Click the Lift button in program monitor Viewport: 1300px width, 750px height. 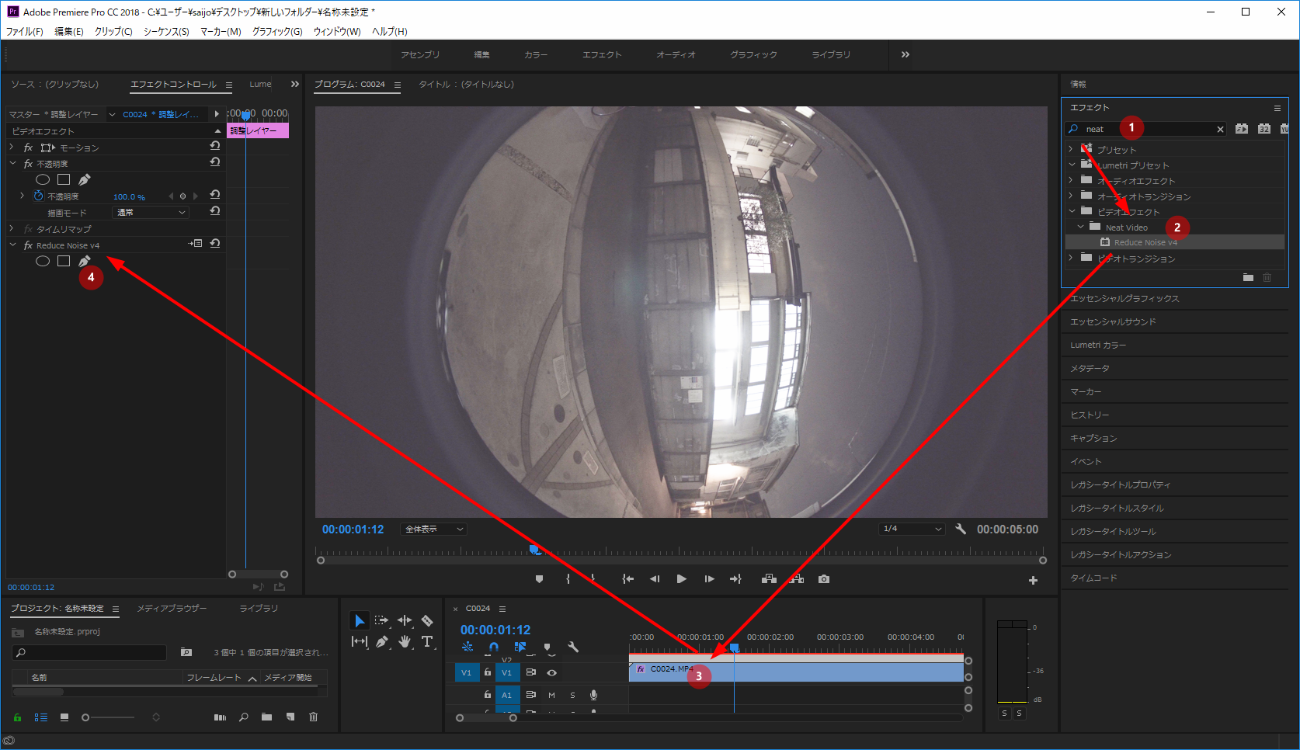coord(769,579)
